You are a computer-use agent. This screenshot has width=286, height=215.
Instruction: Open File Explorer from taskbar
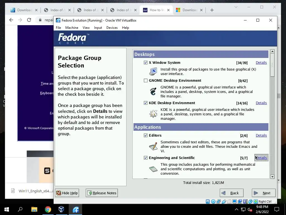pos(34,209)
